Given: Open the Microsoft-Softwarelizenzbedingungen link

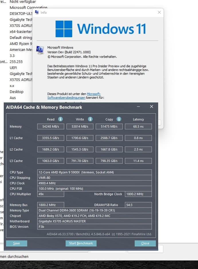Looking at the screenshot, I should pos(74,96).
